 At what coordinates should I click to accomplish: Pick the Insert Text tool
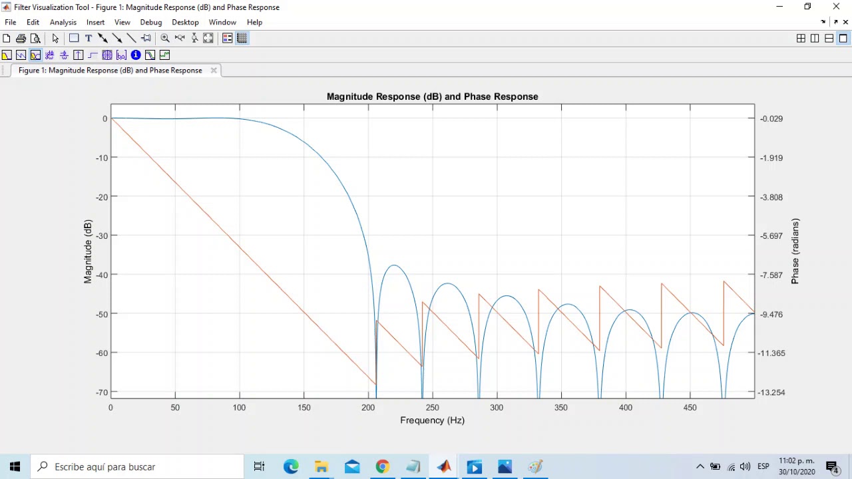coord(88,39)
